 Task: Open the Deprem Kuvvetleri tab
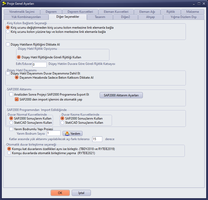coord(80,12)
